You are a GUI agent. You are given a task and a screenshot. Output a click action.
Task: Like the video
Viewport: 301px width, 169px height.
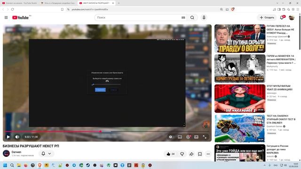coord(170,154)
